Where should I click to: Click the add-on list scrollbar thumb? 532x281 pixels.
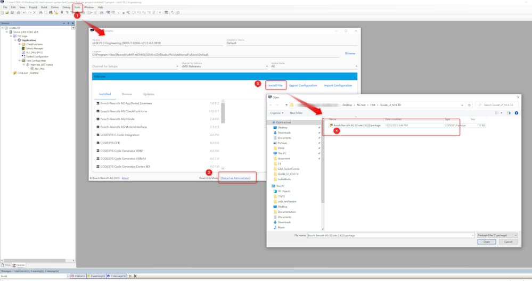pos(223,113)
